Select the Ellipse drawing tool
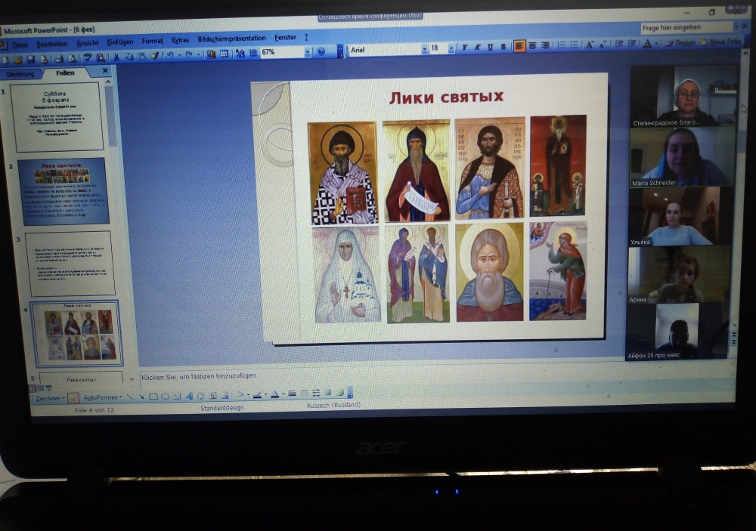 [x=165, y=397]
